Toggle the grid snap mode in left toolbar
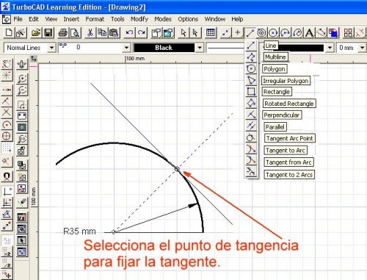Viewport: 367px width, 280px height. 7,148
